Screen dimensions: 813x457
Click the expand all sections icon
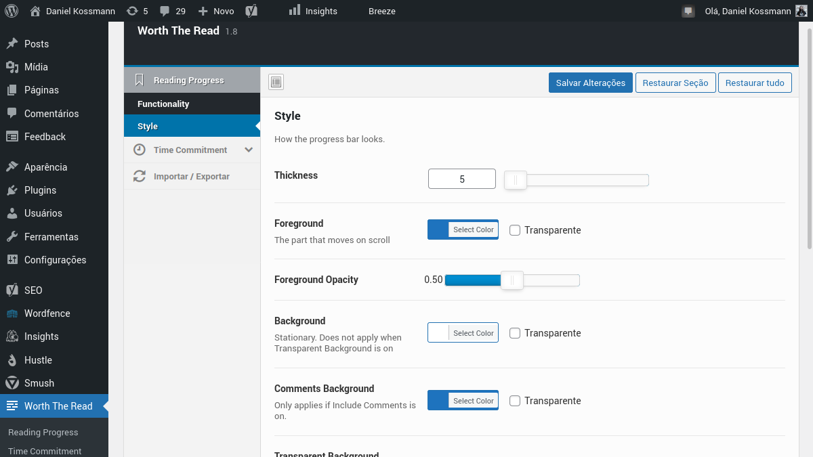276,83
